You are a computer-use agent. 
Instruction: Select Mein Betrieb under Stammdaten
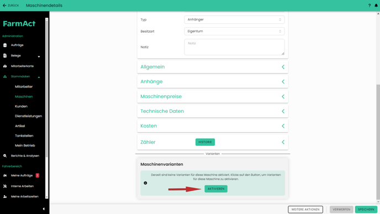tap(25, 145)
